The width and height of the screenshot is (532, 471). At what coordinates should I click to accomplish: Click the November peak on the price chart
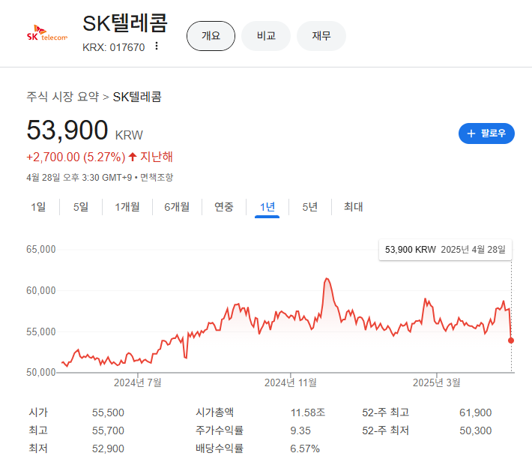coord(327,279)
